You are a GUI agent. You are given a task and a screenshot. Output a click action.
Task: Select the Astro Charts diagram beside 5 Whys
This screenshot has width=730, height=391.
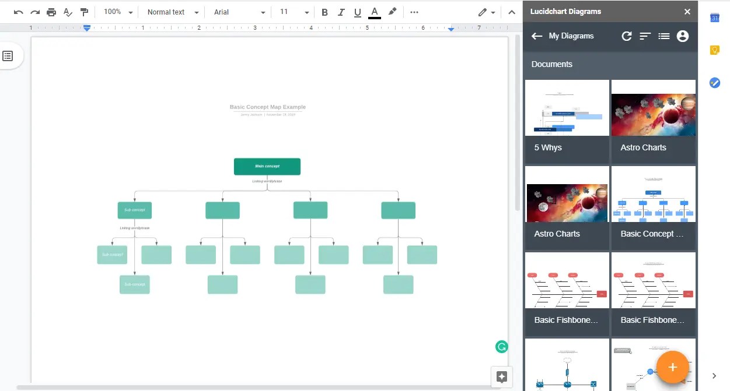tap(654, 121)
